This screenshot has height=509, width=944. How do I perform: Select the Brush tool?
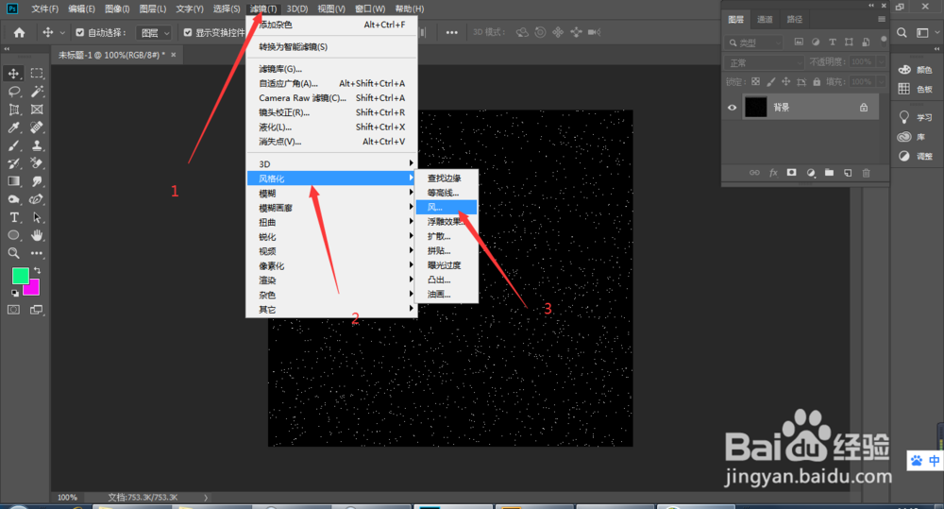click(x=13, y=145)
